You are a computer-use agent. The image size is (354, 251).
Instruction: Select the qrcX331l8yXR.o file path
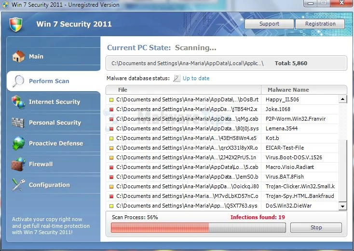pyautogui.click(x=187, y=148)
